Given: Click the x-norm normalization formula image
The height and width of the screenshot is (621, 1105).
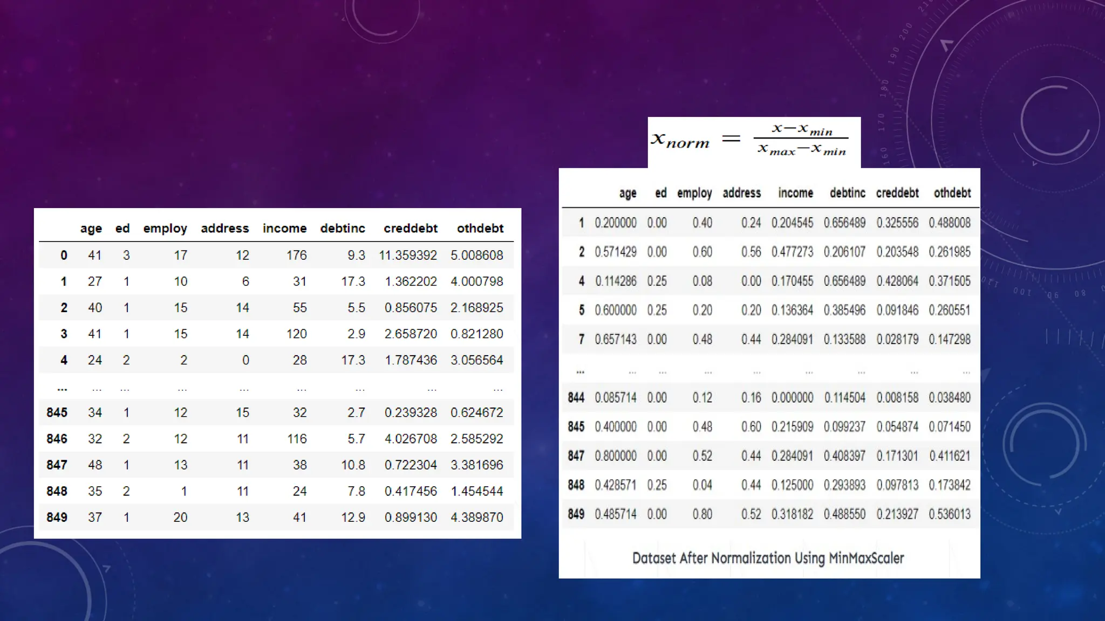Looking at the screenshot, I should click(x=754, y=142).
